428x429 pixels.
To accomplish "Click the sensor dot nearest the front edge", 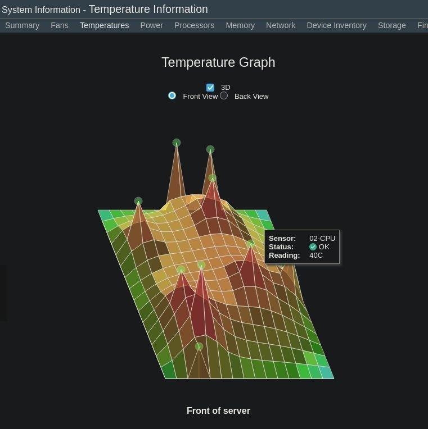I will pyautogui.click(x=199, y=346).
